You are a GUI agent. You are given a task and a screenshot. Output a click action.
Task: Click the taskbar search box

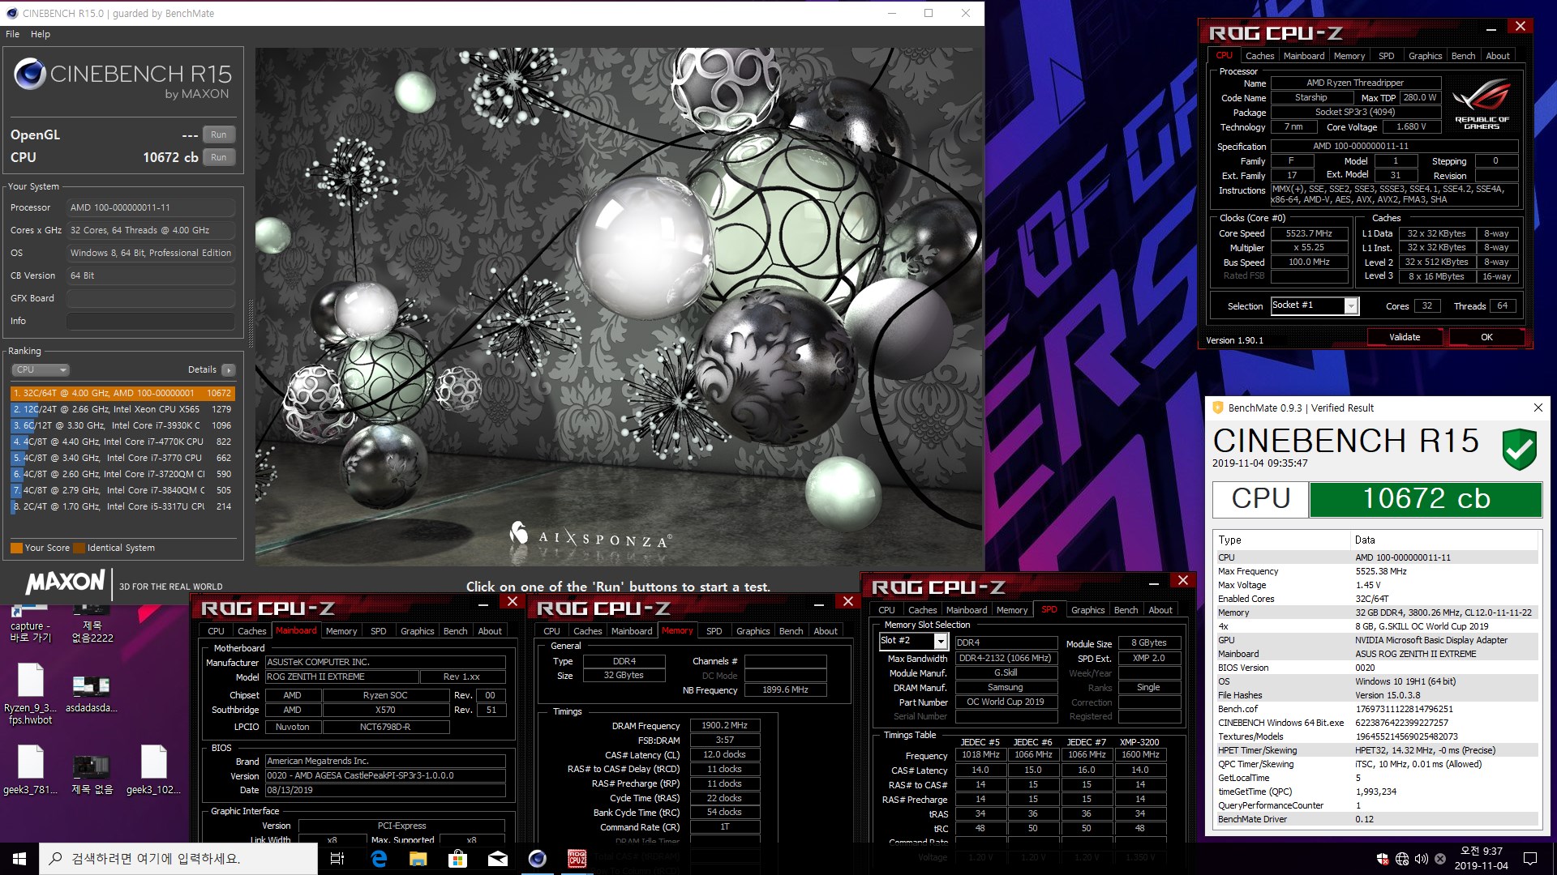178,859
